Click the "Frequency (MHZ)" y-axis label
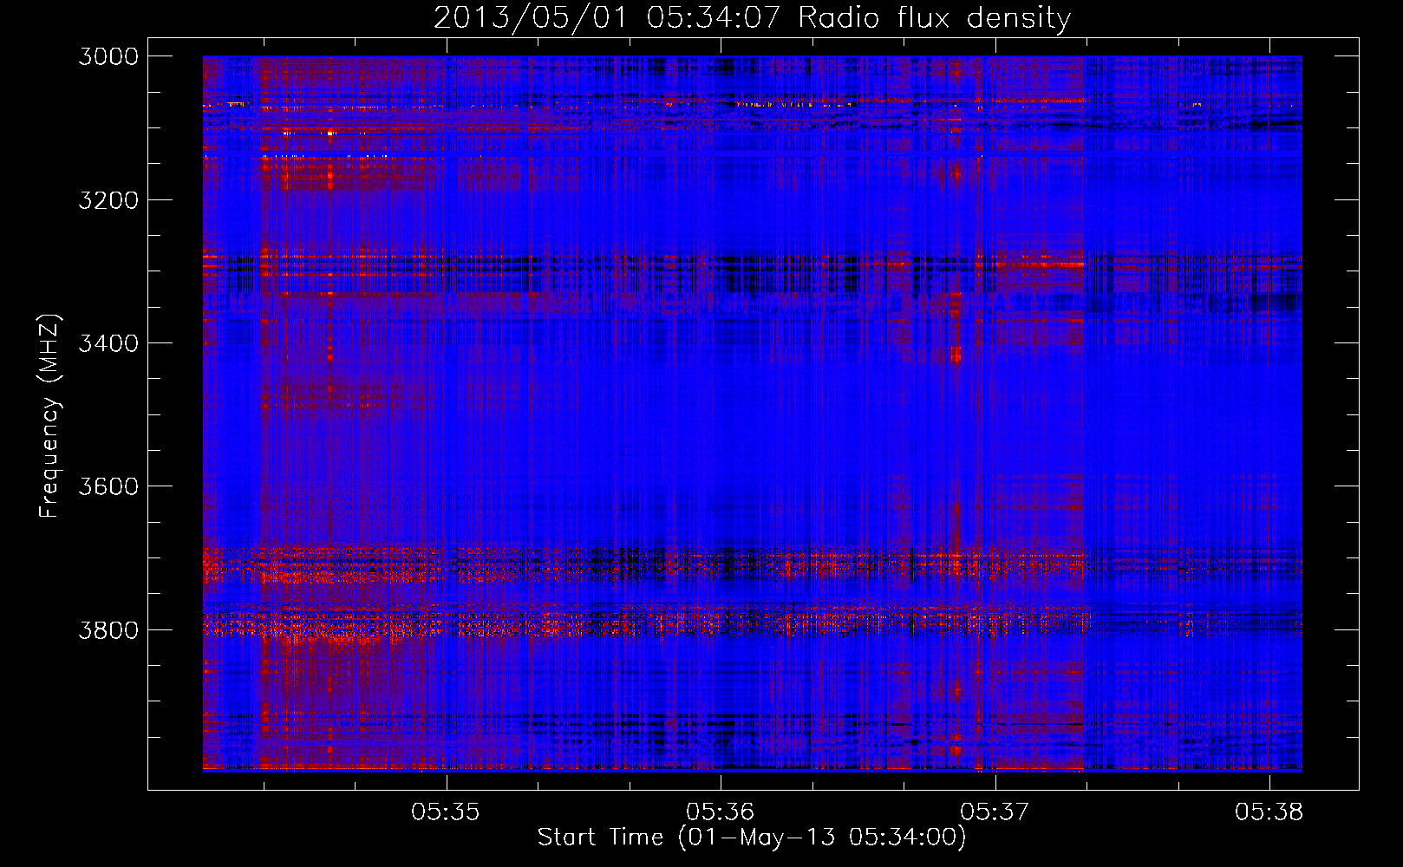The height and width of the screenshot is (867, 1403). tap(49, 416)
